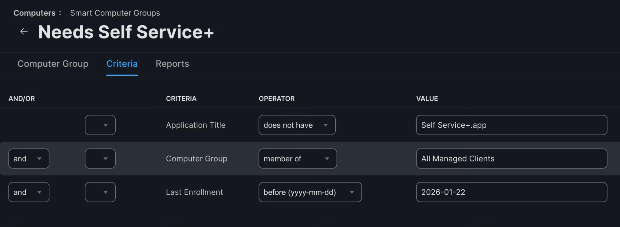620x227 pixels.
Task: Click the Computers breadcrumb label
Action: (x=35, y=13)
